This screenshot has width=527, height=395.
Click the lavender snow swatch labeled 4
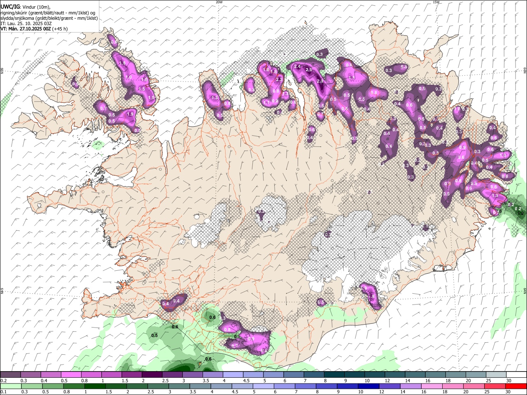[233, 375]
